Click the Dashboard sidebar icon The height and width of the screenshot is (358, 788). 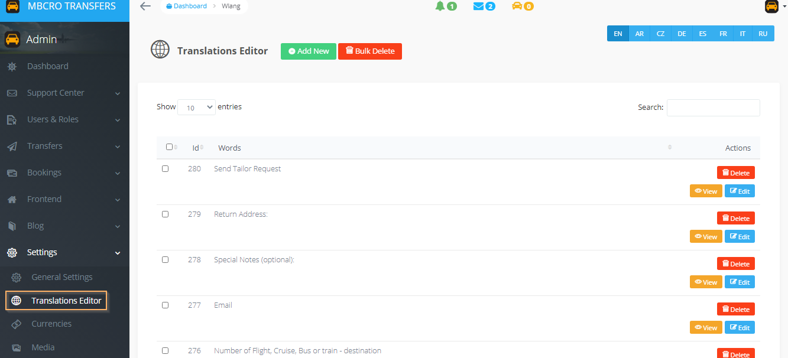pos(12,67)
